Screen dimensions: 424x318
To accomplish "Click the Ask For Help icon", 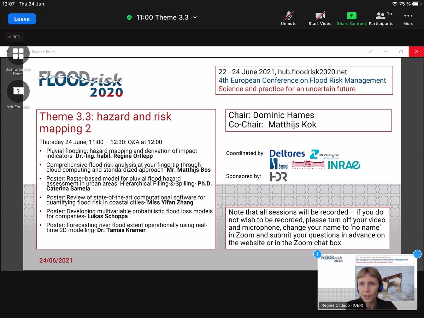I will click(x=18, y=91).
